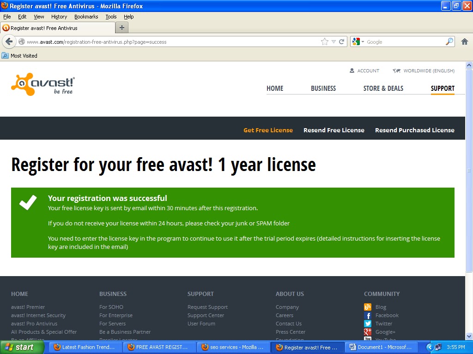The image size is (473, 354).
Task: Open Company link under About Us
Action: 287,307
